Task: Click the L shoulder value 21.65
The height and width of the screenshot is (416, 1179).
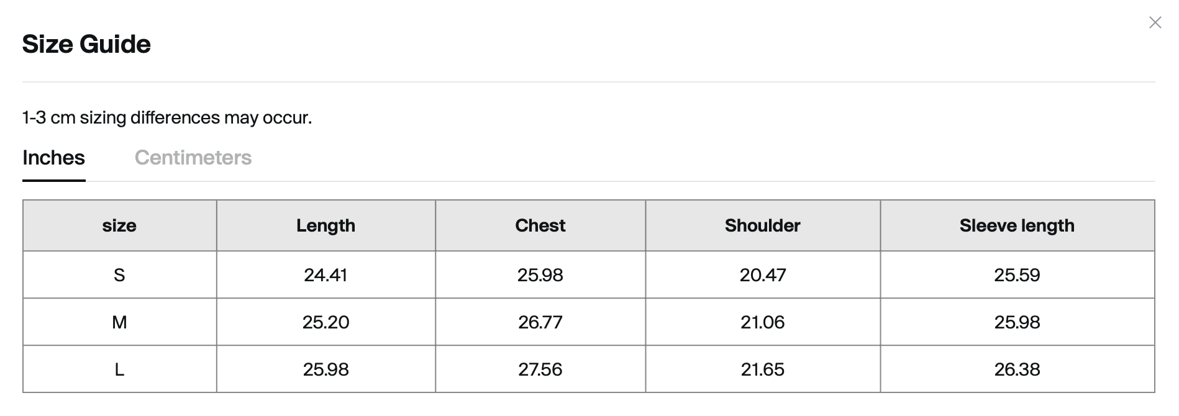Action: (x=763, y=369)
